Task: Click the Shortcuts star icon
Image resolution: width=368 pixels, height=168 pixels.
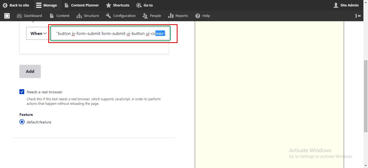Action: tap(109, 5)
